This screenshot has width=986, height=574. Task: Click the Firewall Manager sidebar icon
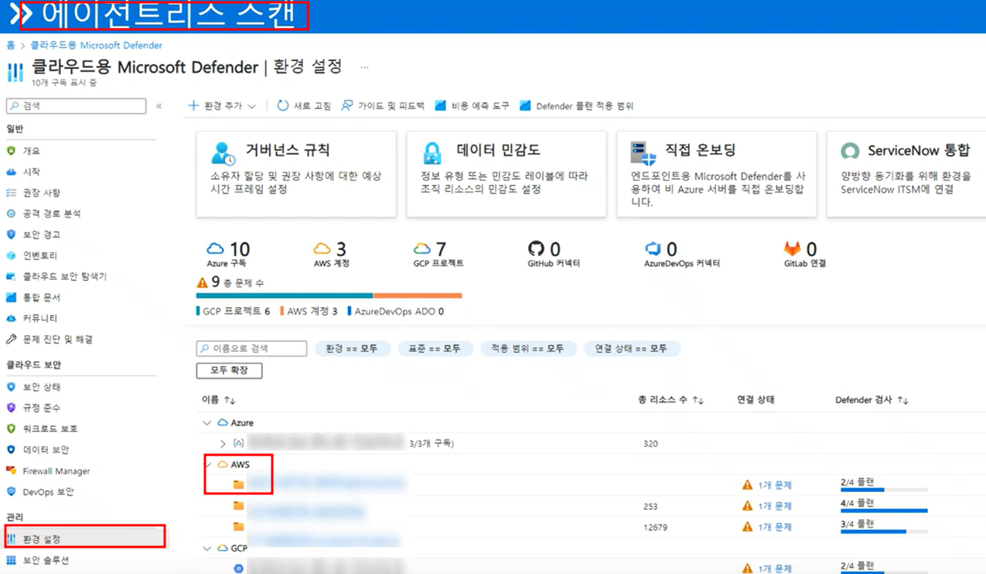pyautogui.click(x=9, y=470)
